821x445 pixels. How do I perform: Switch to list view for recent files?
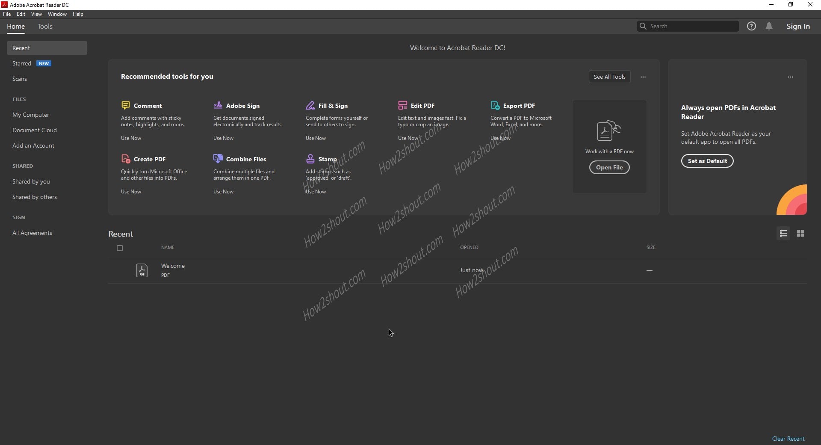click(783, 233)
